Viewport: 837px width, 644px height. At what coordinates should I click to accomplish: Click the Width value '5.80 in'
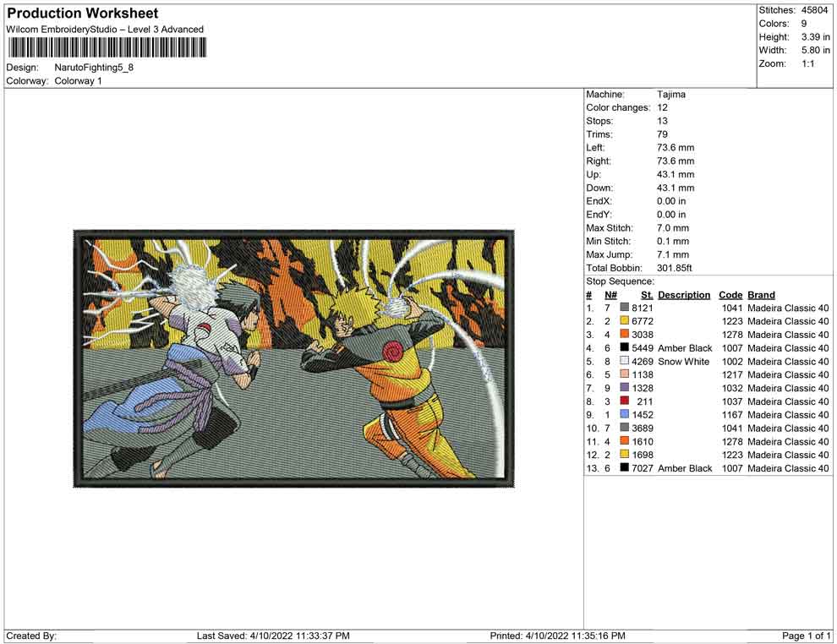[x=816, y=50]
